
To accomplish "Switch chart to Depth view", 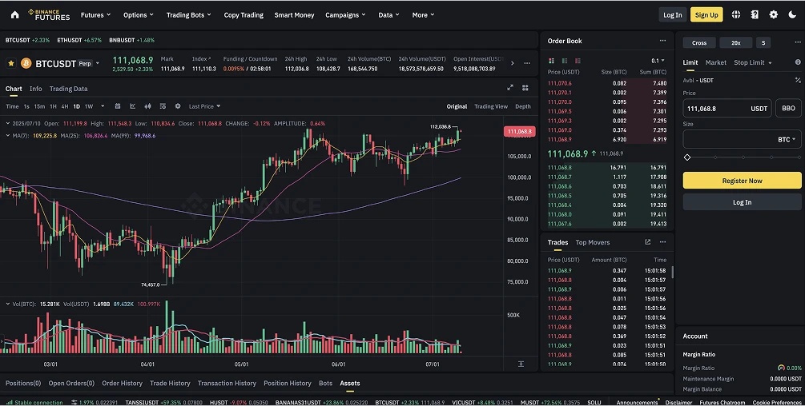I will 522,106.
